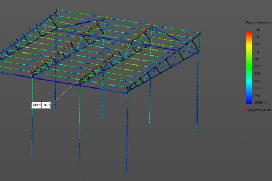Click legend value 43,7
The height and width of the screenshot is (181, 272).
click(257, 81)
